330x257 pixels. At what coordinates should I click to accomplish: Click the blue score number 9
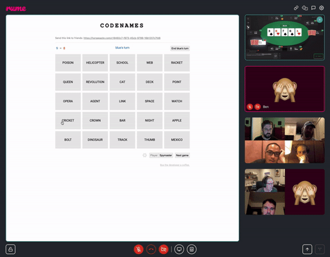pos(57,48)
